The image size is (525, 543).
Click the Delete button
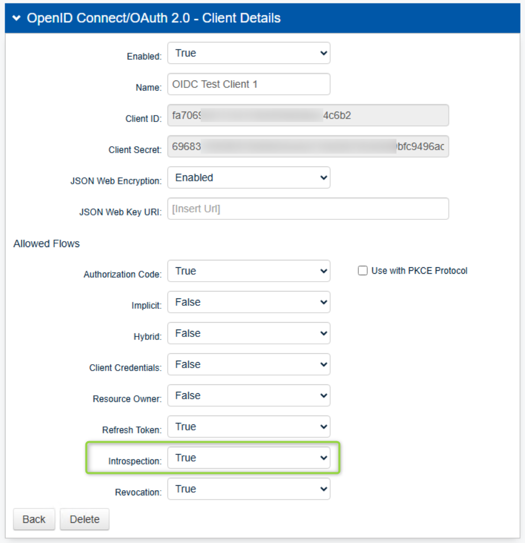coord(85,519)
